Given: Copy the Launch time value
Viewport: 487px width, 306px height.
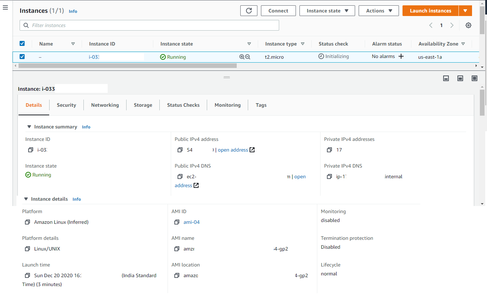Looking at the screenshot, I should click(27, 275).
